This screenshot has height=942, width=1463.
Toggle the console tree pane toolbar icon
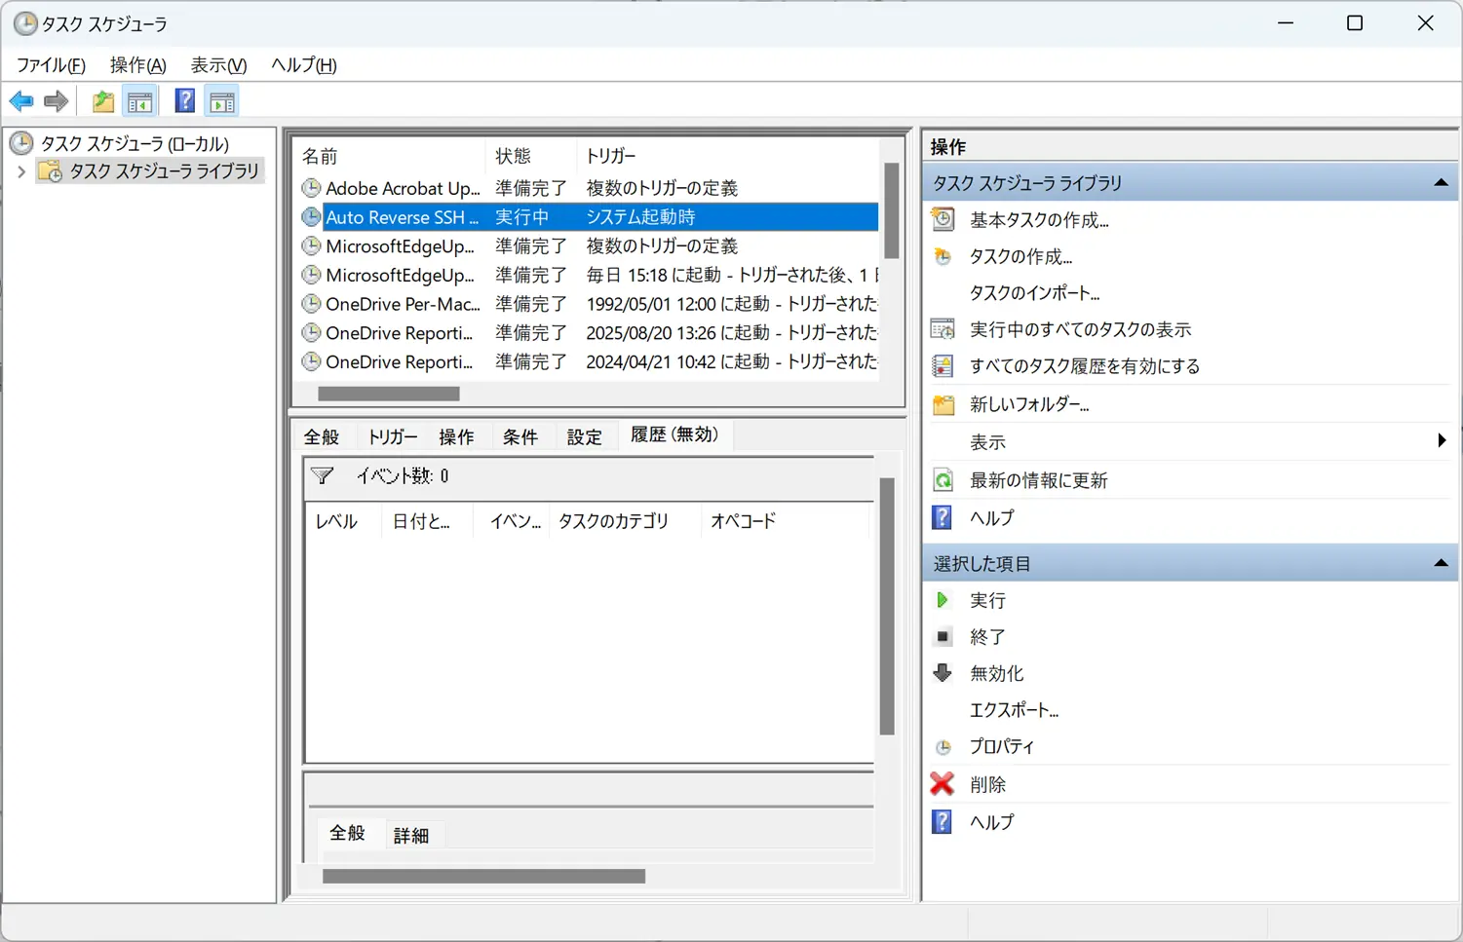pos(140,100)
